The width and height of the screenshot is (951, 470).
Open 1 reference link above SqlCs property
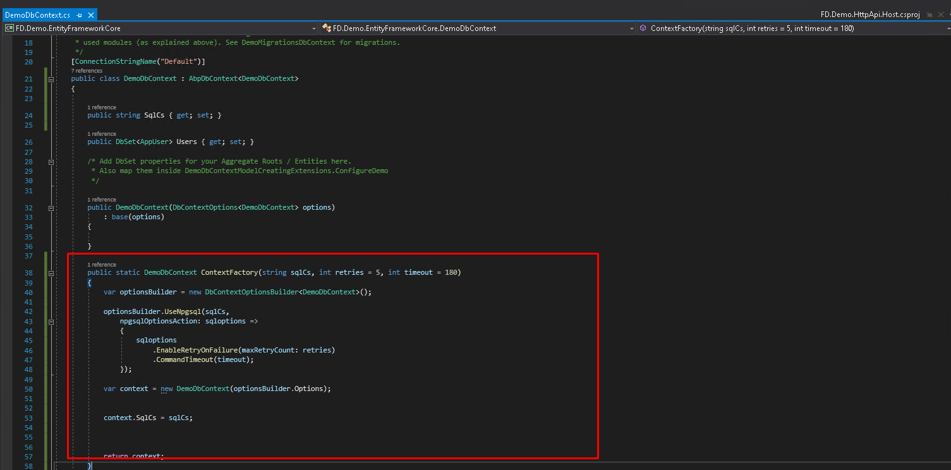[101, 107]
